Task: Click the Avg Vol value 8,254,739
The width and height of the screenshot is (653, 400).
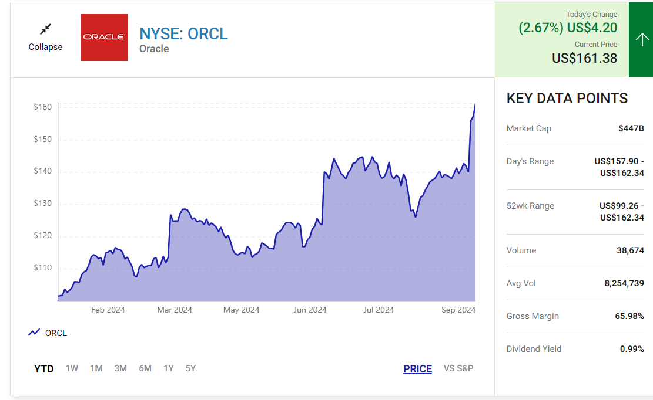Action: pyautogui.click(x=624, y=283)
